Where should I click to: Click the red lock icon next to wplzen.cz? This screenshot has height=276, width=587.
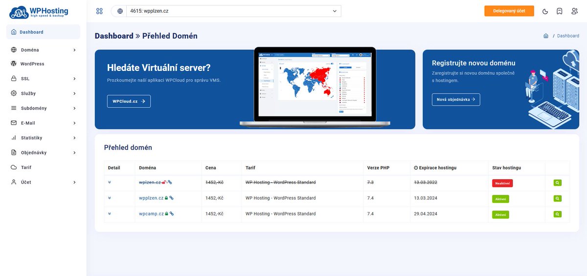click(164, 182)
